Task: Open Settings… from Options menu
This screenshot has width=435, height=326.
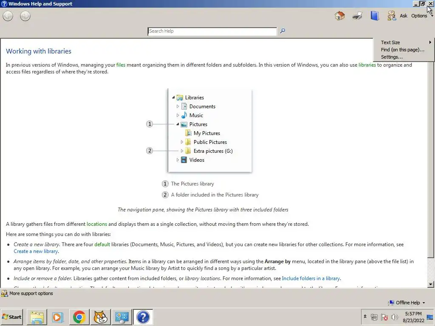Action: 404,57
